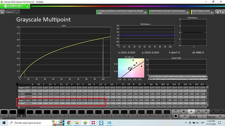225x126 pixels.
Task: Click the Next button
Action: [x=213, y=117]
